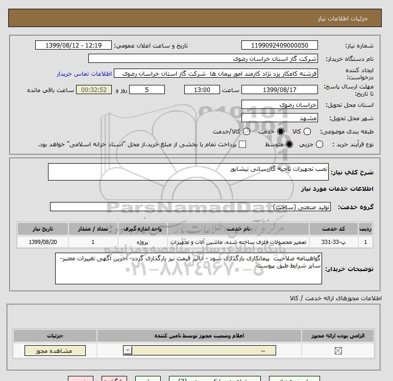The height and width of the screenshot is (381, 393).
Task: Toggle the mandatory license crossed checkbox
Action: pos(338,351)
